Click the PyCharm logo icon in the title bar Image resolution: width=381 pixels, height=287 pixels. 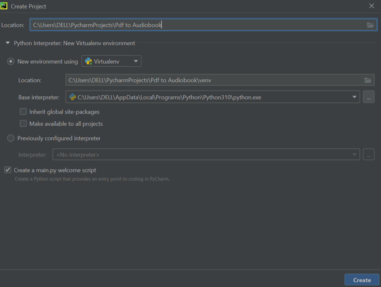click(4, 6)
